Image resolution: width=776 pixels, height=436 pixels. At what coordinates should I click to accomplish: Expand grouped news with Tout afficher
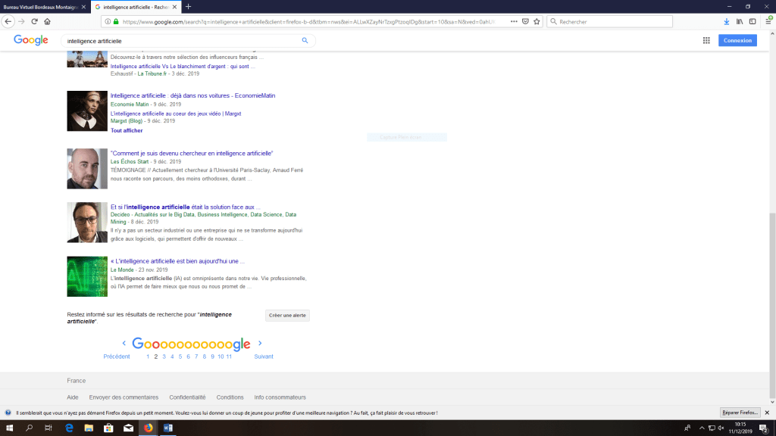[x=127, y=131]
